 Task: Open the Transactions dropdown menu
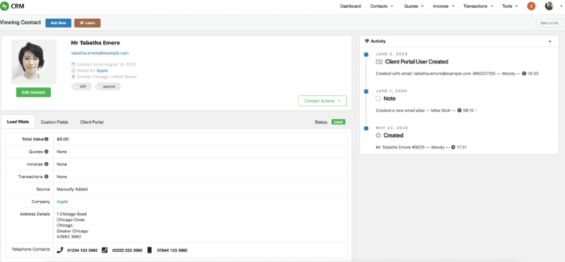coord(478,6)
